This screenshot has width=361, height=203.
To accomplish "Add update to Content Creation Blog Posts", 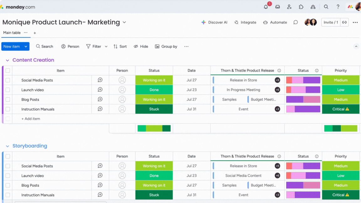I will (100, 99).
